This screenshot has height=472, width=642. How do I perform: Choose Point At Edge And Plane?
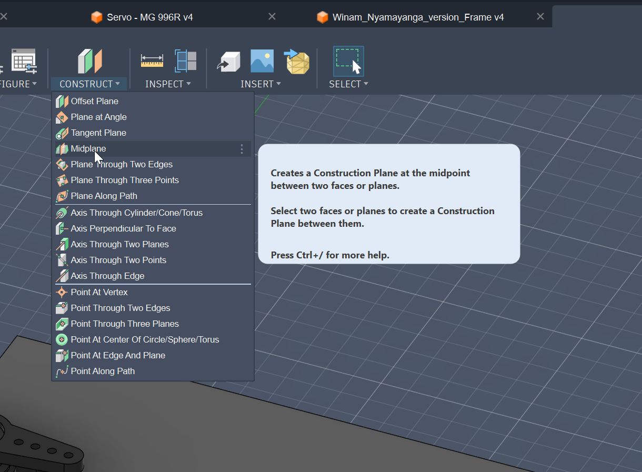[153, 355]
